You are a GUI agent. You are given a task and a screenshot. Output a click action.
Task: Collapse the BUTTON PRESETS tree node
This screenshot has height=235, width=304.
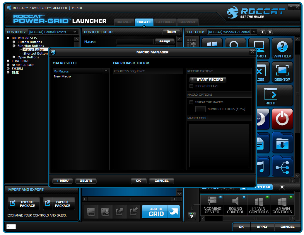(x=8, y=38)
